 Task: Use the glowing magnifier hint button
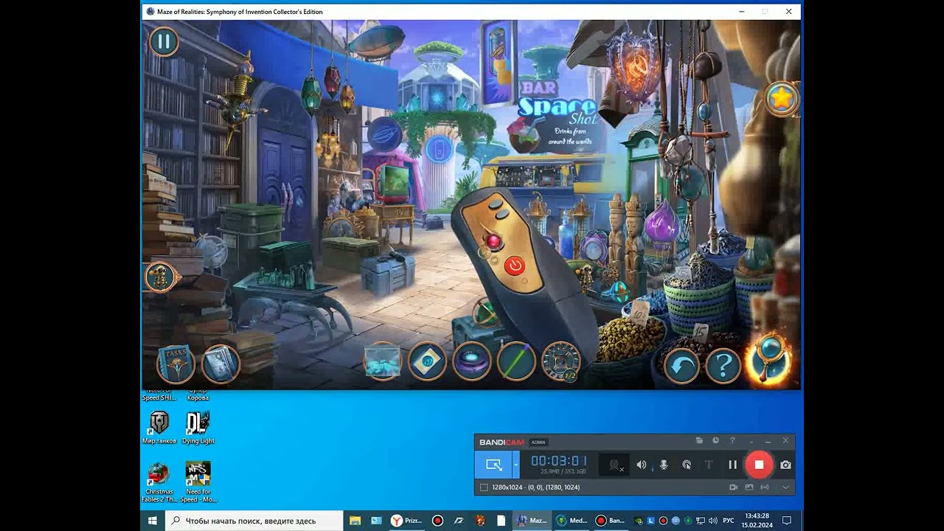coord(770,359)
